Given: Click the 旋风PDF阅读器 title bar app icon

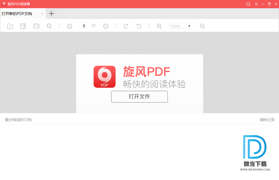Looking at the screenshot, I should [4, 4].
